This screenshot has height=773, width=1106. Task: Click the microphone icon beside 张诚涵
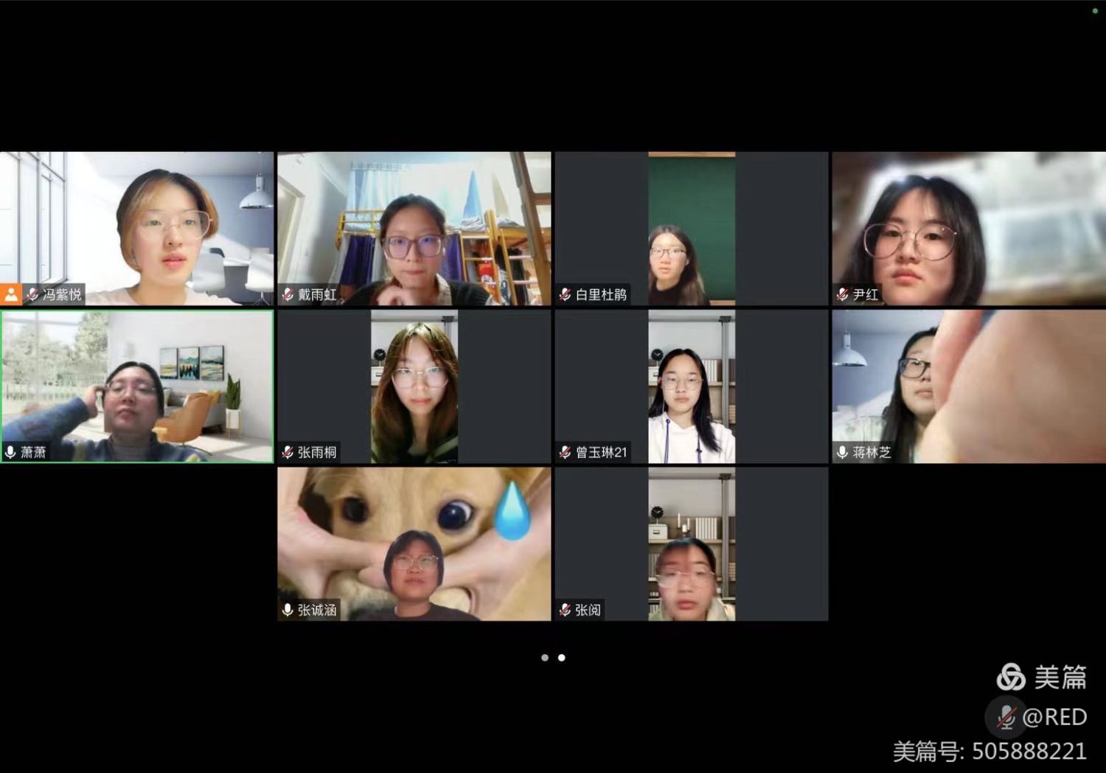click(x=288, y=610)
